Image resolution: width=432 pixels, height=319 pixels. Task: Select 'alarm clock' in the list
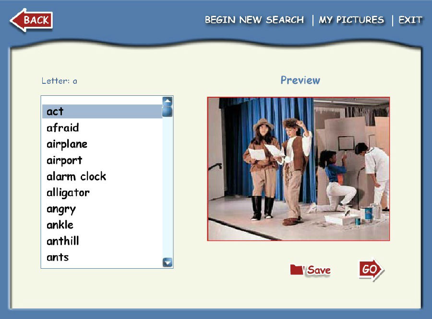tap(76, 177)
